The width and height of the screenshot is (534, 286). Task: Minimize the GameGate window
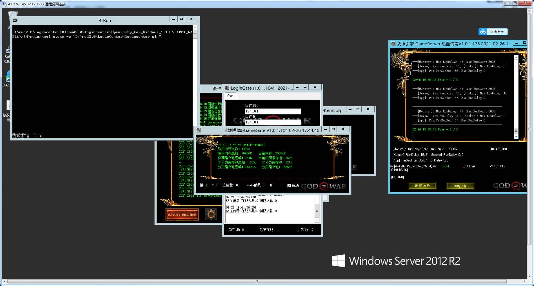(x=325, y=129)
